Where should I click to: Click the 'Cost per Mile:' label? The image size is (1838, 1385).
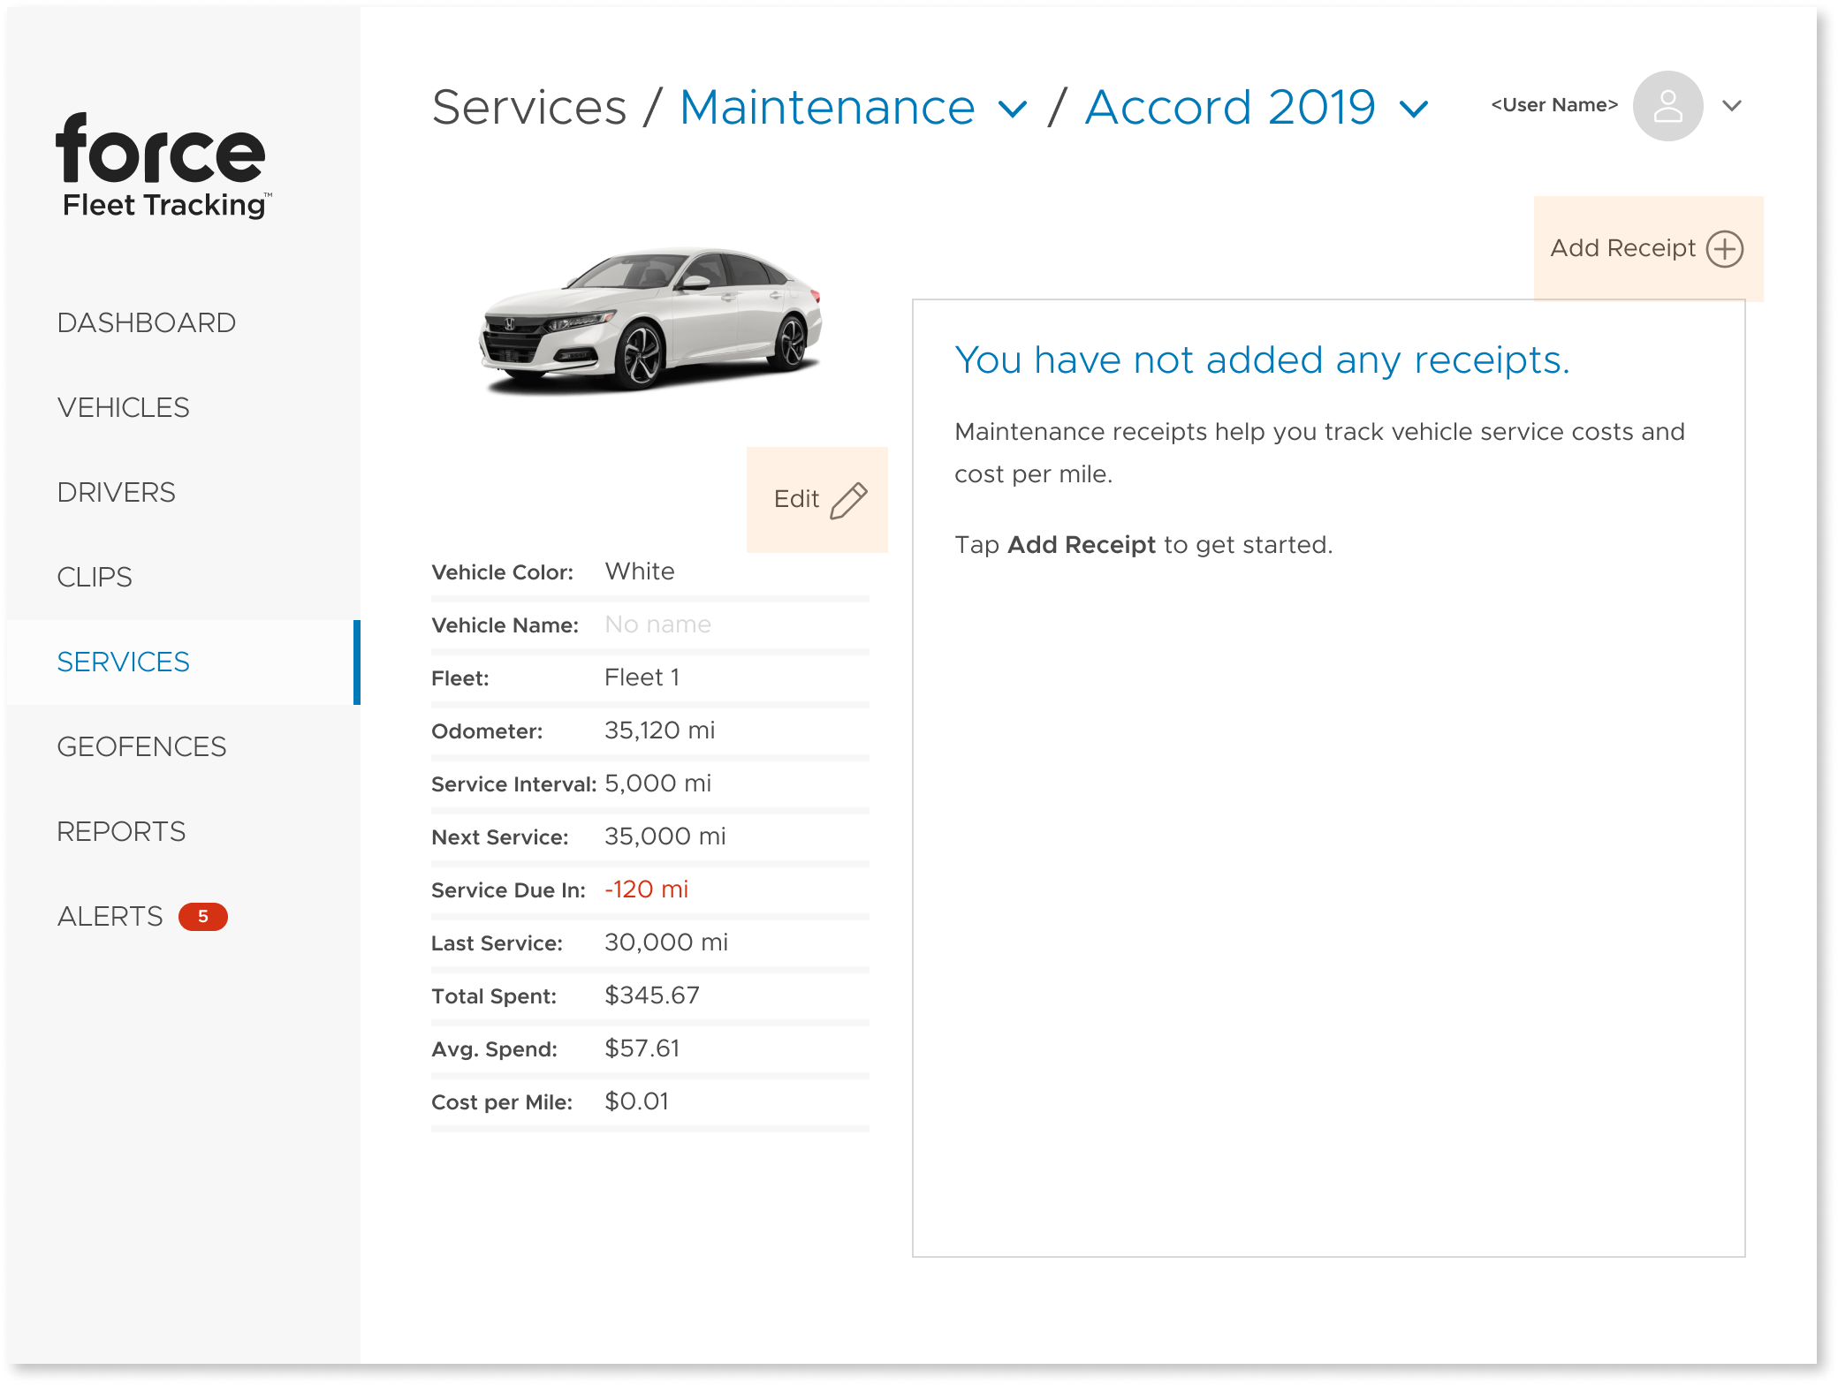pyautogui.click(x=502, y=1102)
